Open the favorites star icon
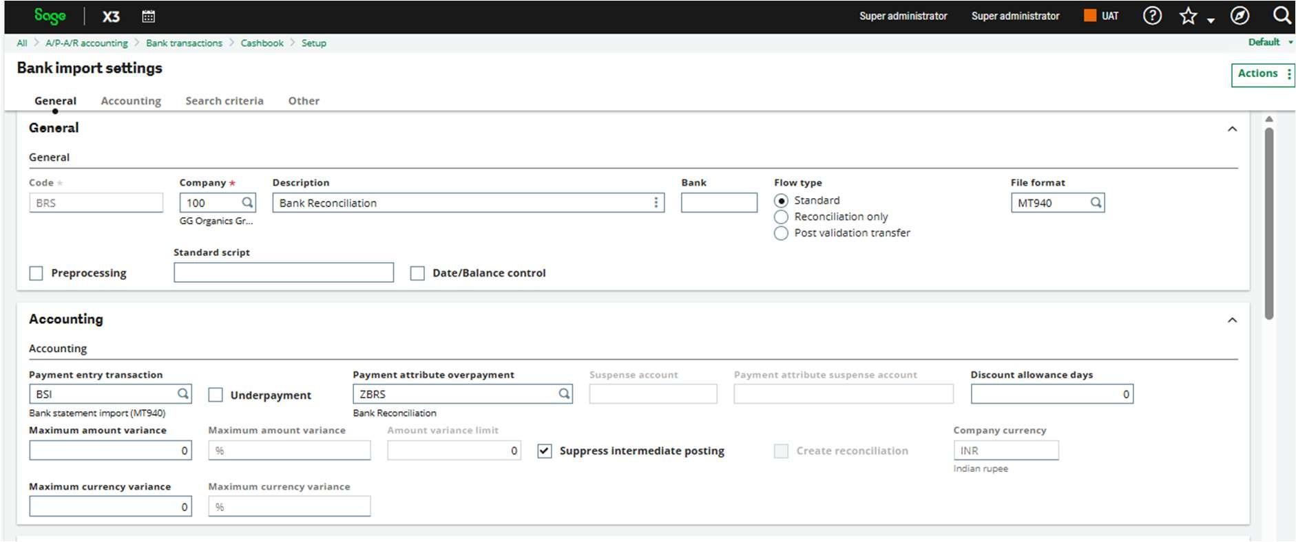The image size is (1296, 542). click(1188, 16)
